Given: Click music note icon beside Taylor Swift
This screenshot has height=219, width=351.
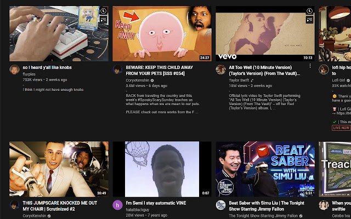Looking at the screenshot, I should (252, 80).
